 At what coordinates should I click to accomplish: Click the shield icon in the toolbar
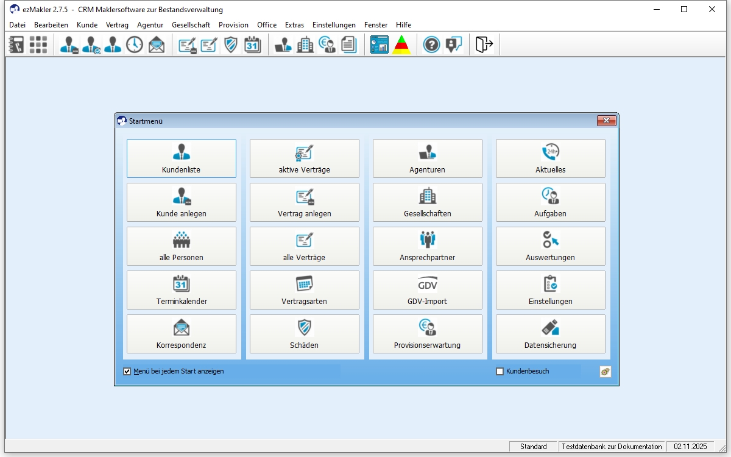tap(230, 44)
